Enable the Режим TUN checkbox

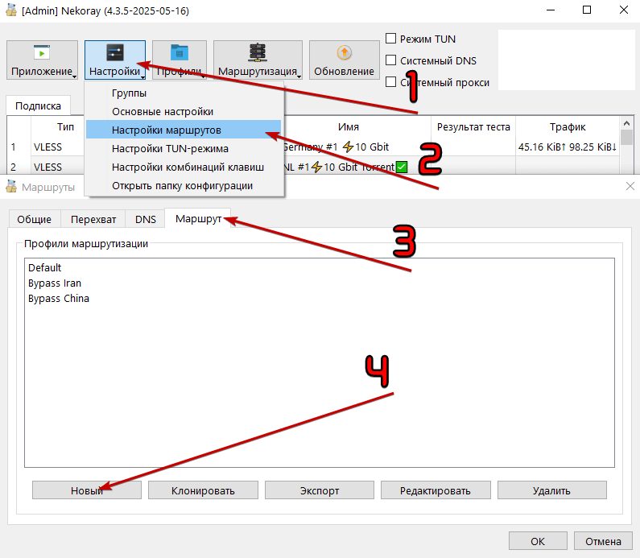(x=391, y=39)
